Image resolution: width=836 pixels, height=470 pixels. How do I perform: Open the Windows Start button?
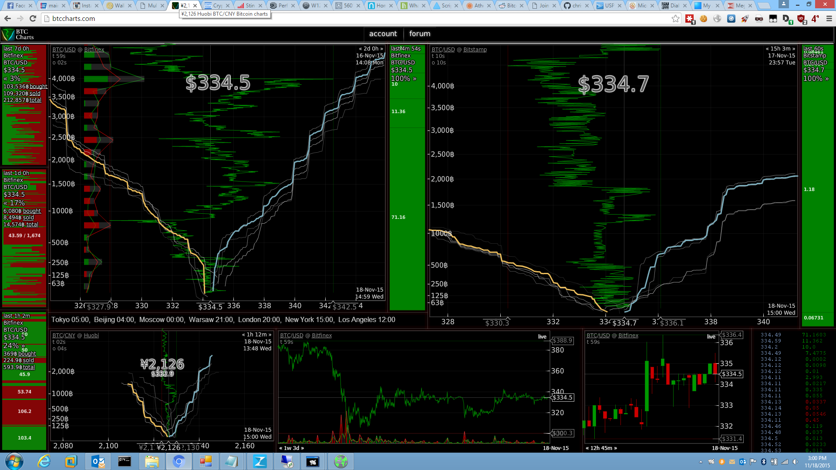pyautogui.click(x=14, y=461)
